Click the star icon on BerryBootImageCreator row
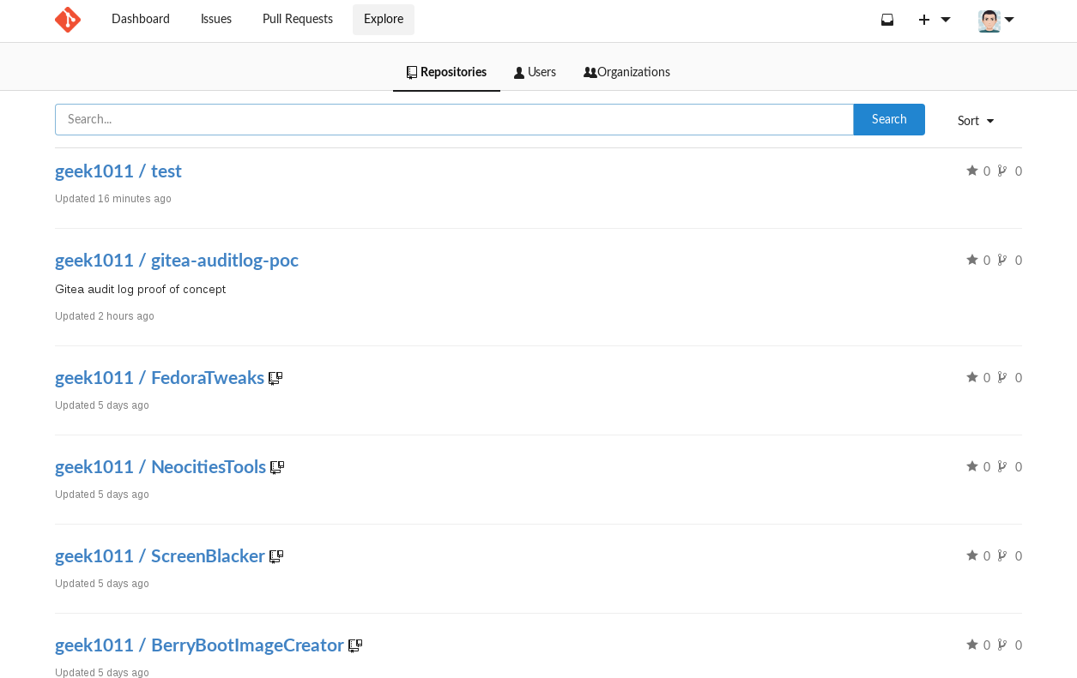Viewport: 1077px width, 678px height. pyautogui.click(x=972, y=645)
